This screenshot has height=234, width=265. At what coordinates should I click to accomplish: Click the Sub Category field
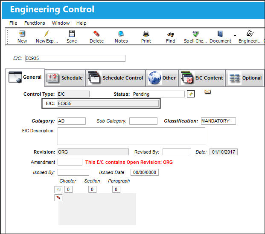click(143, 121)
